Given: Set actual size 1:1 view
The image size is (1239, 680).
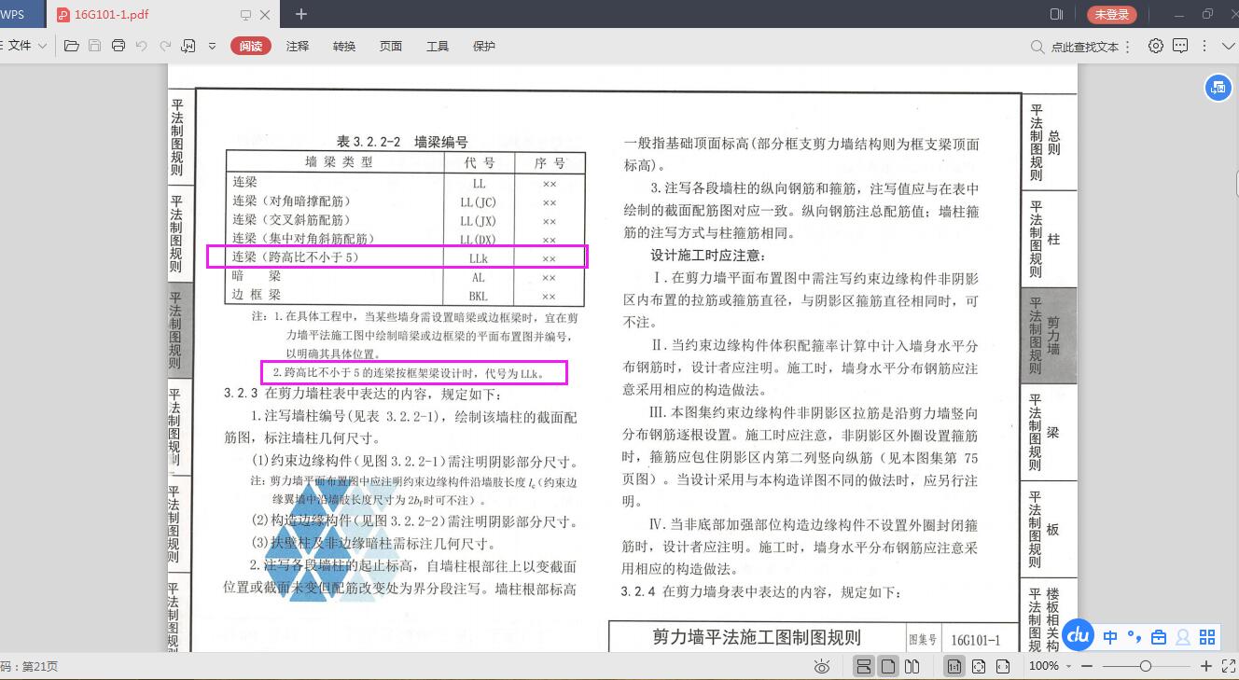Looking at the screenshot, I should (954, 666).
